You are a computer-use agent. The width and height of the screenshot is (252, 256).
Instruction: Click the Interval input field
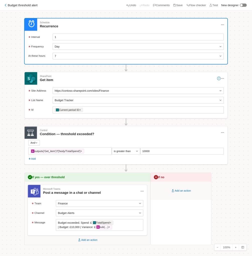point(138,37)
